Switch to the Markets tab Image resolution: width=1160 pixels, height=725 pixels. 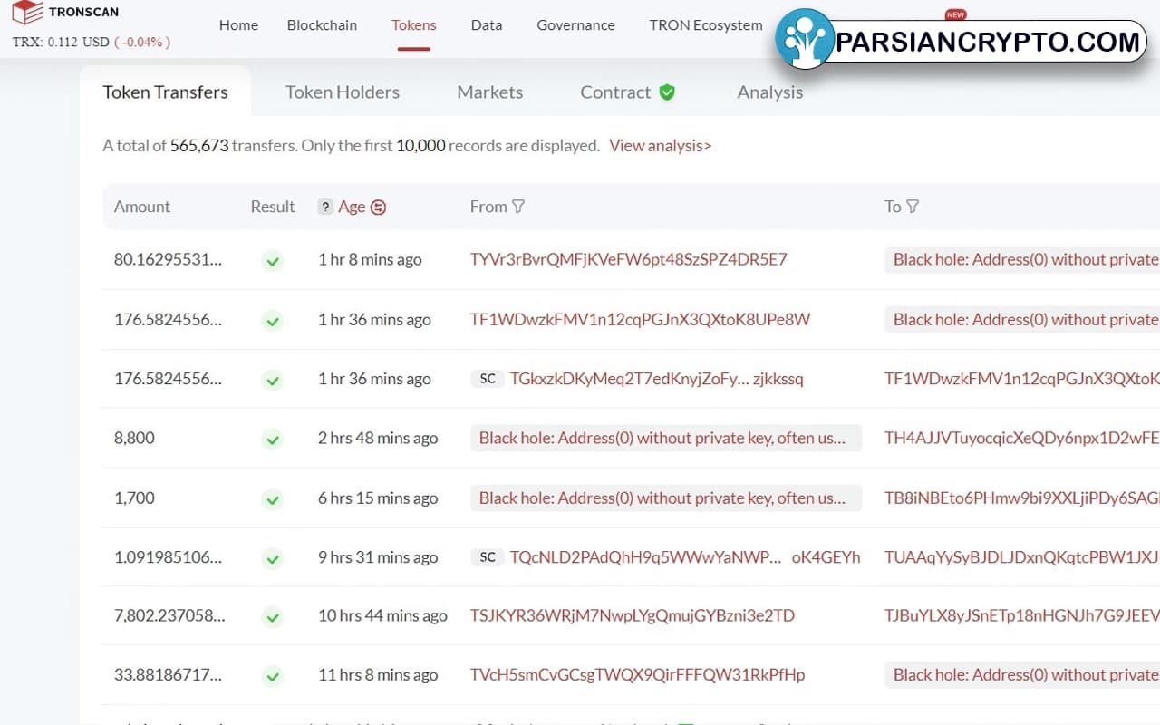(x=489, y=92)
